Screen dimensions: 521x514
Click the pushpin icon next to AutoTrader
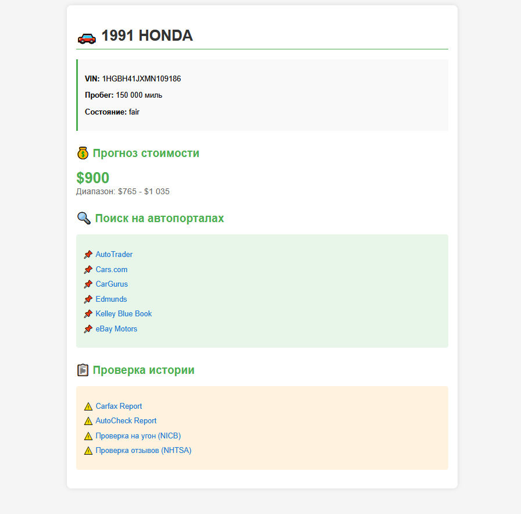coord(88,255)
